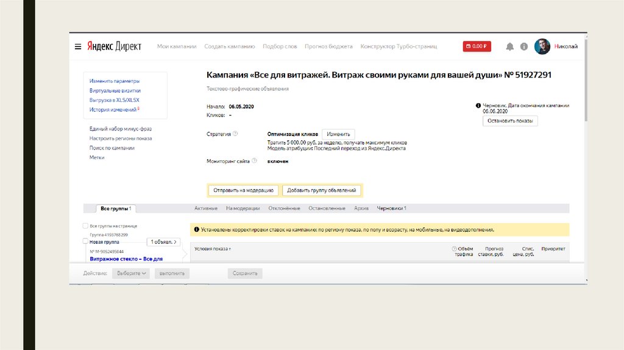The image size is (624, 350).
Task: Check Все группы на странице checkbox
Action: pos(85,226)
